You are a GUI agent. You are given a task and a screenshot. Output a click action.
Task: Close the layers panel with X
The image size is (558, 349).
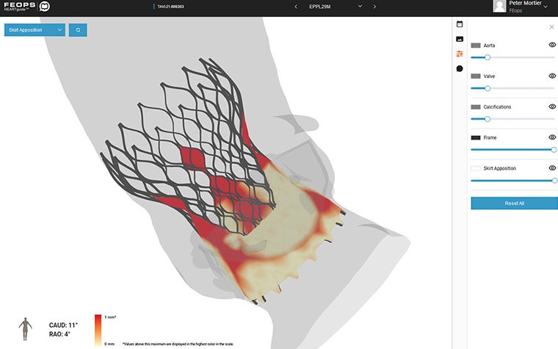[x=551, y=26]
